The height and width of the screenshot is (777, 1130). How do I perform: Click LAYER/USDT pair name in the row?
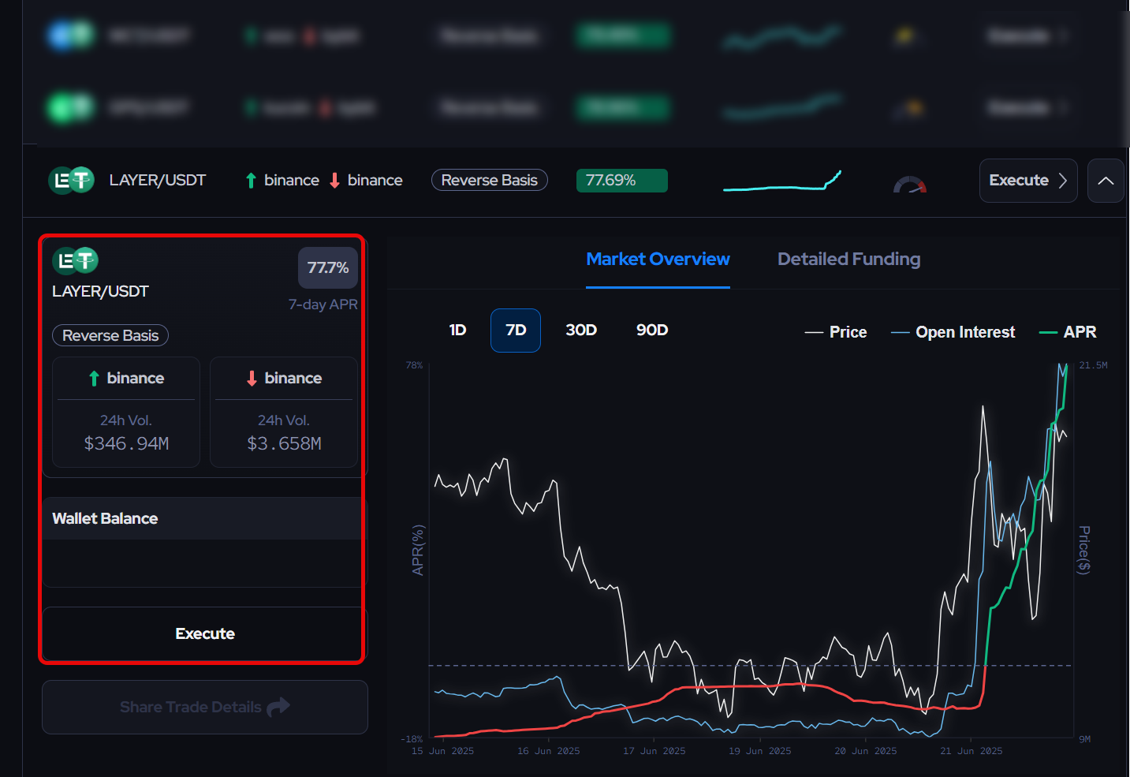point(158,181)
